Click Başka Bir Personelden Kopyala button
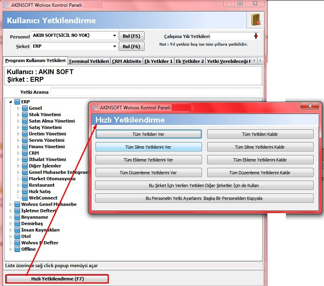 tap(204, 198)
